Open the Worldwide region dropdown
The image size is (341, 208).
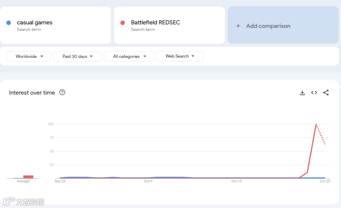point(29,56)
